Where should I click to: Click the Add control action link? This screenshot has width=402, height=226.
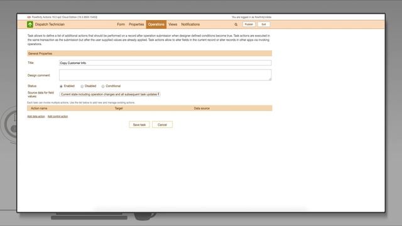tap(58, 116)
